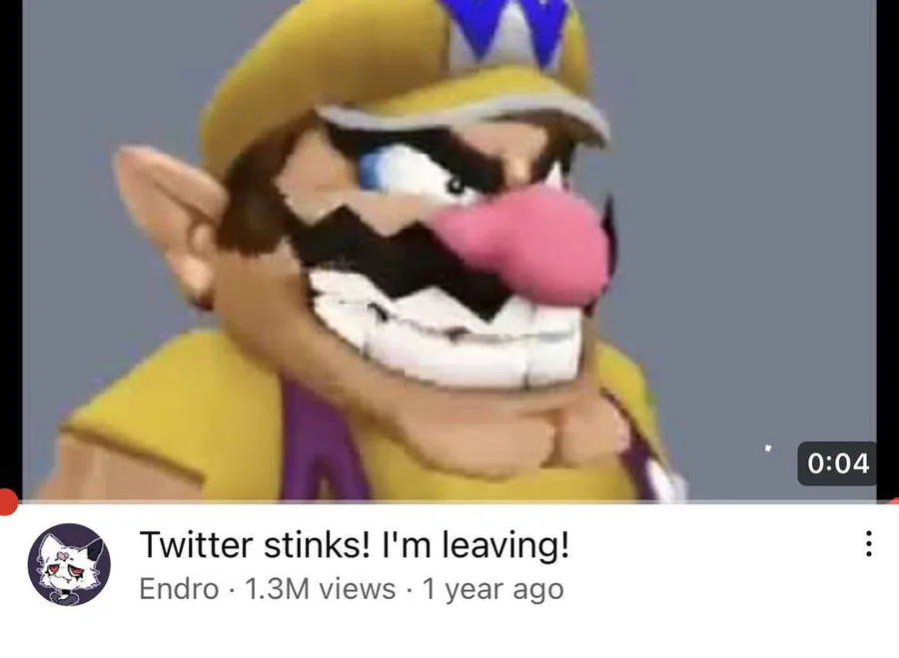Click the 1 year ago upload date
Screen dimensions: 899x658
493,589
